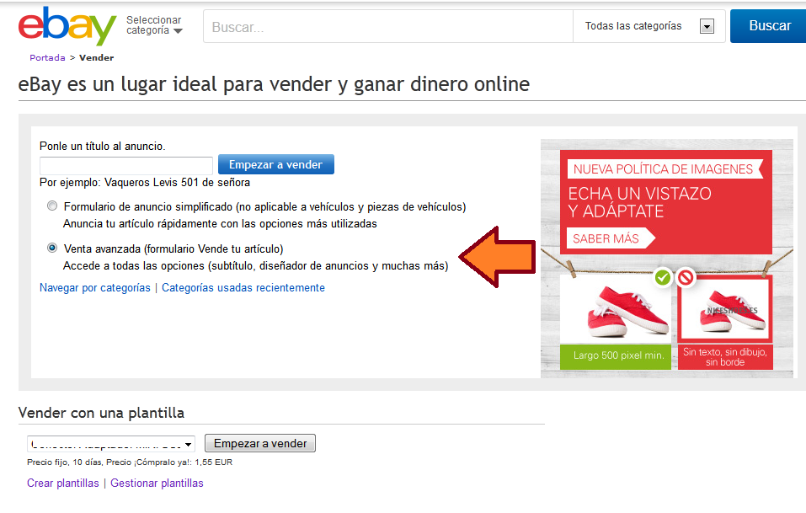Click the listing title input field
Image resolution: width=806 pixels, height=513 pixels.
(x=125, y=165)
